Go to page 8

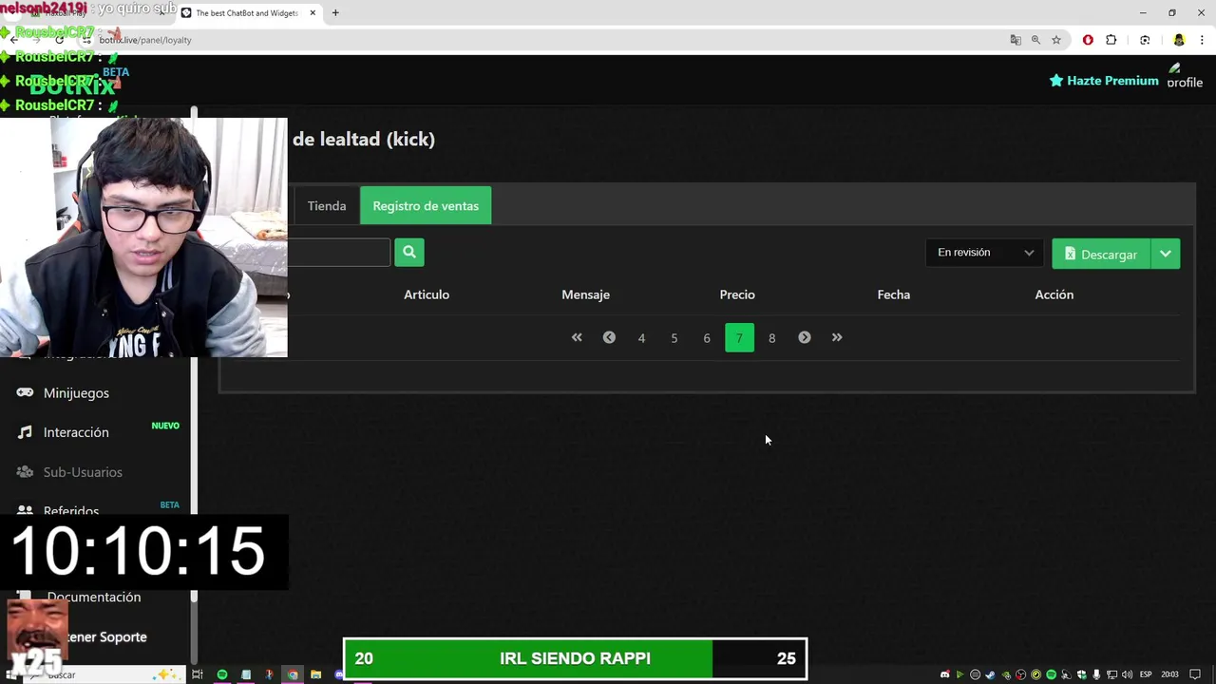click(x=771, y=338)
